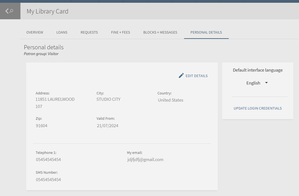The width and height of the screenshot is (299, 196).
Task: Click the Update Login Credentials link
Action: pyautogui.click(x=258, y=108)
